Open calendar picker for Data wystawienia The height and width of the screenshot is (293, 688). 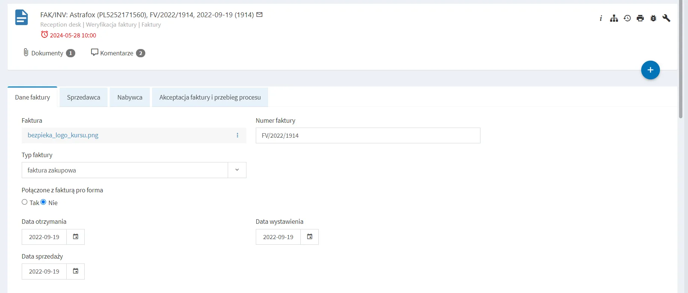(x=310, y=236)
